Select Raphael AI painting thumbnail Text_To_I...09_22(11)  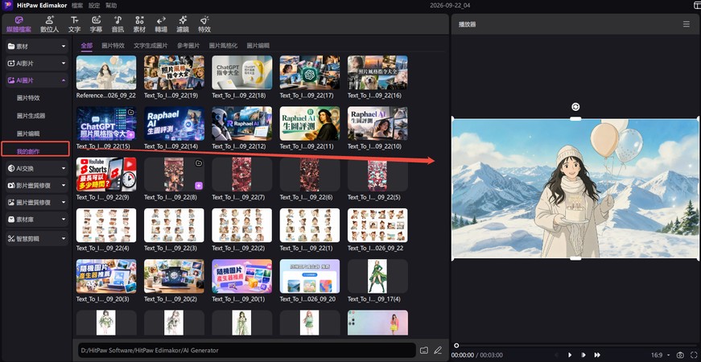(x=310, y=123)
